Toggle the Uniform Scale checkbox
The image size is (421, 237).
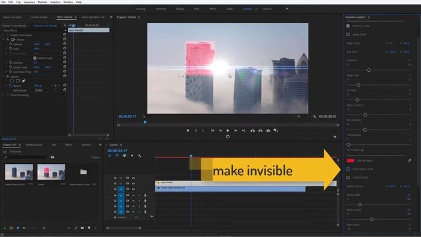[x=35, y=58]
